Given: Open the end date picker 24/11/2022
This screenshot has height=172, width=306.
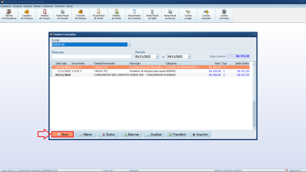Looking at the screenshot, I should tap(189, 56).
